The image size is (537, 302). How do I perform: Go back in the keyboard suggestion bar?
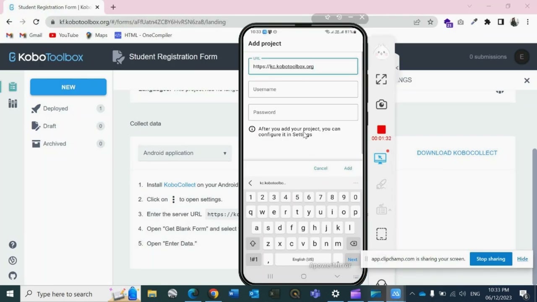[250, 183]
